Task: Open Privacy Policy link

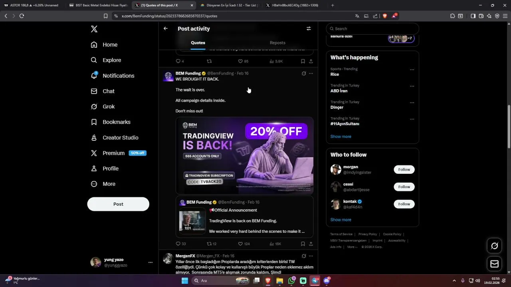Action: pos(368,234)
